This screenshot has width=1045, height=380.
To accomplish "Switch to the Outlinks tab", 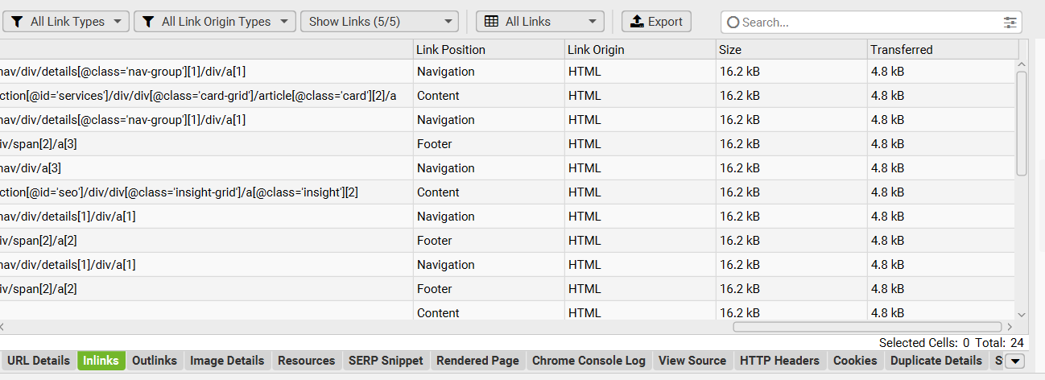I will (x=155, y=361).
